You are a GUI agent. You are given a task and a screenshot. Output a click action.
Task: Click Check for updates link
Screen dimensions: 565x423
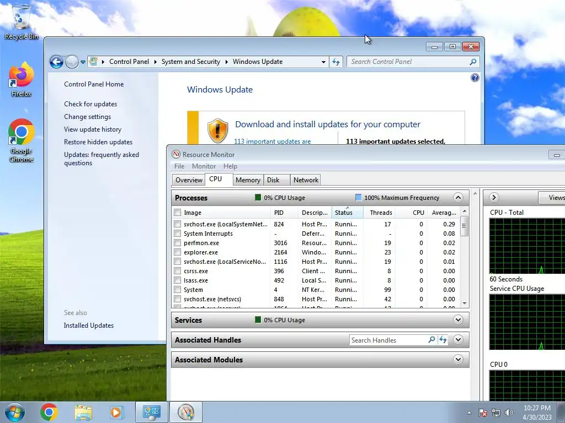(90, 104)
